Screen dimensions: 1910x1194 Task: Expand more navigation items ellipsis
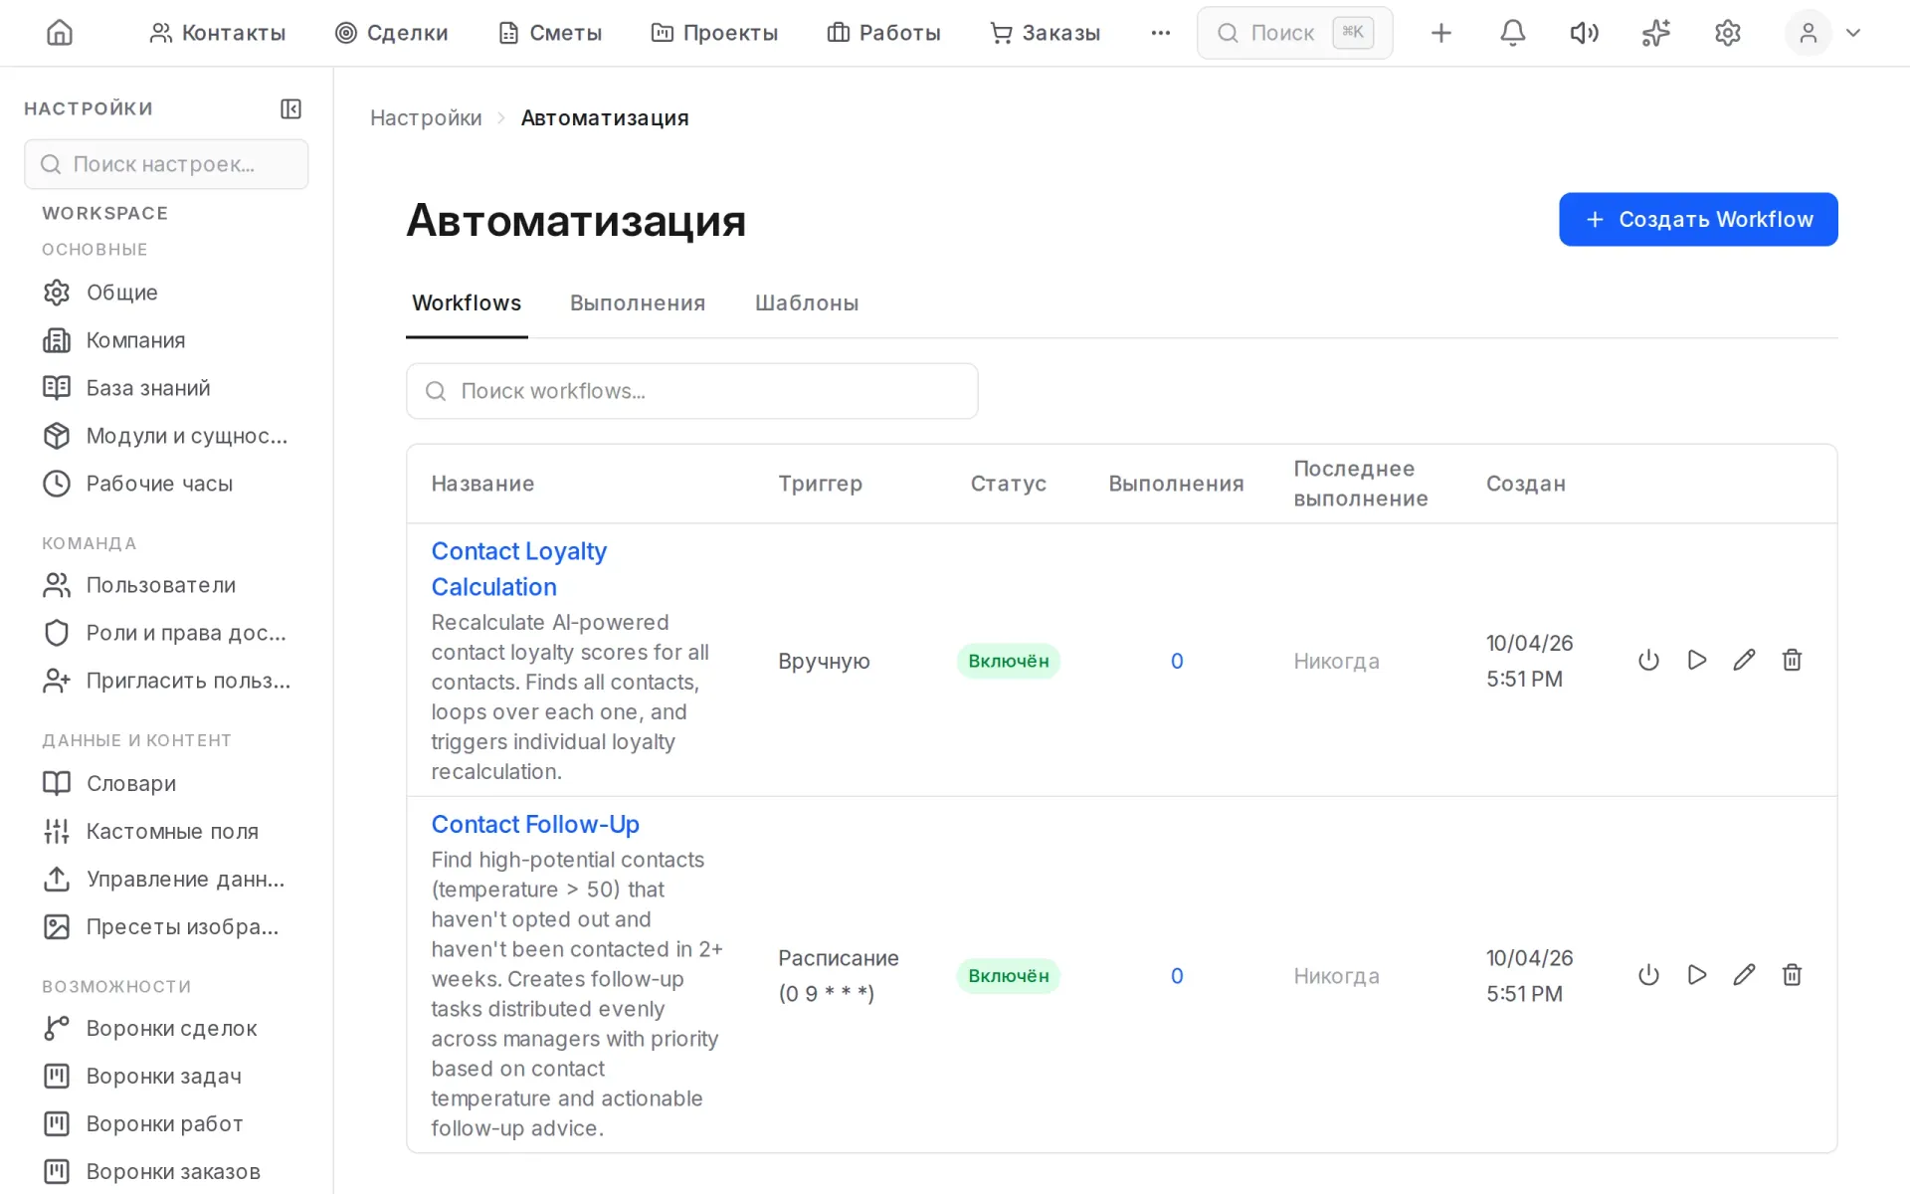coord(1160,33)
